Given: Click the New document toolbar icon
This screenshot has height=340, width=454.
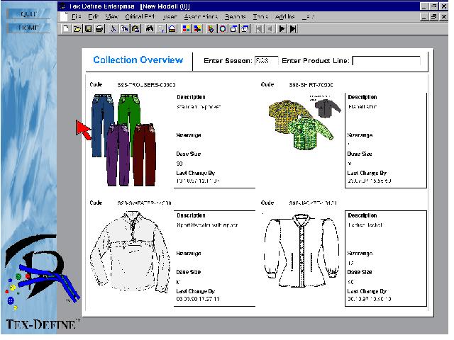Looking at the screenshot, I should click(65, 29).
